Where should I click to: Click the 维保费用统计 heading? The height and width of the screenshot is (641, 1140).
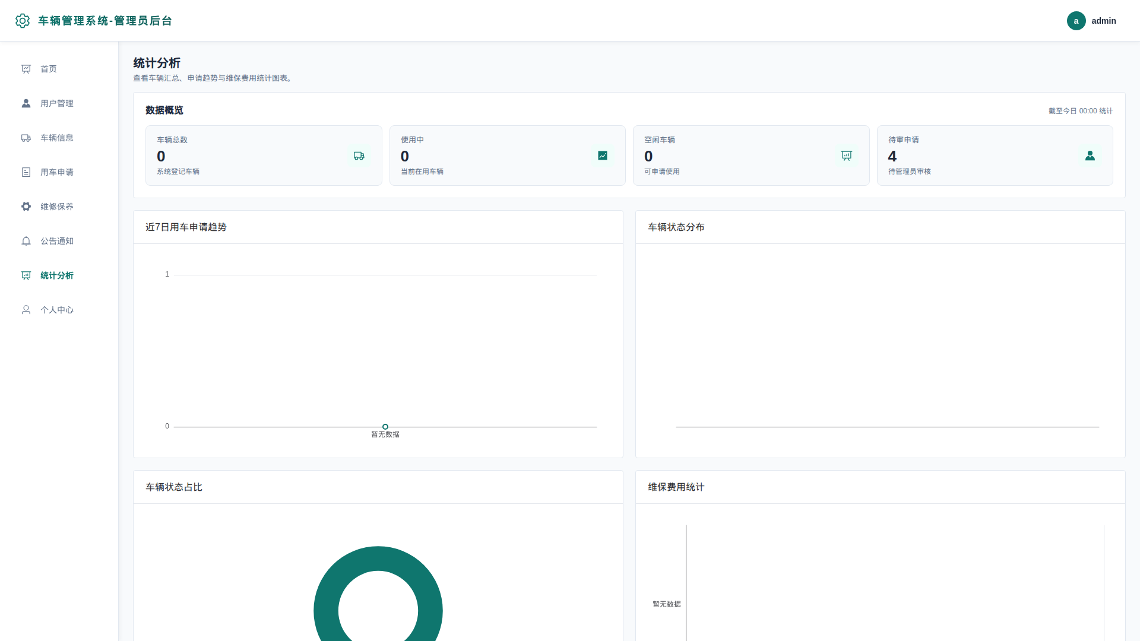coord(676,487)
